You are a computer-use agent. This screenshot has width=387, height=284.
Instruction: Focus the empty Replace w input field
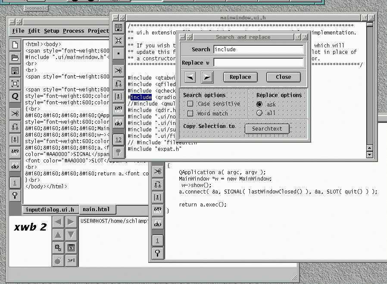259,62
